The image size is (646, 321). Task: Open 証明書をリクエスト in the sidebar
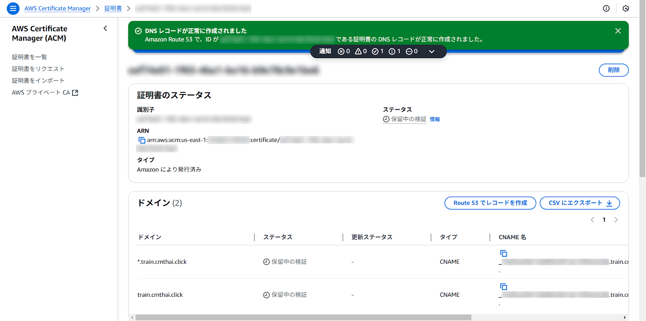(38, 69)
